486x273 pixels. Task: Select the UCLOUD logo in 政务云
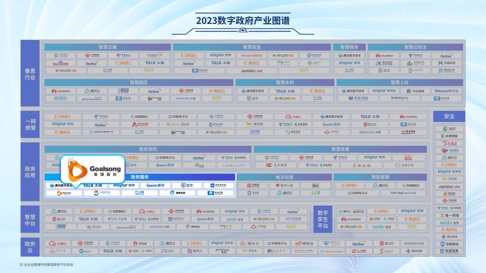coord(414,244)
